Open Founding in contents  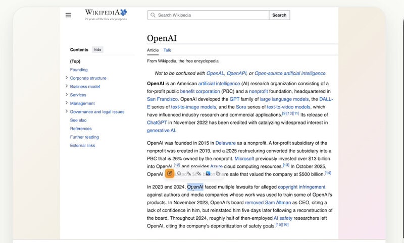[79, 70]
